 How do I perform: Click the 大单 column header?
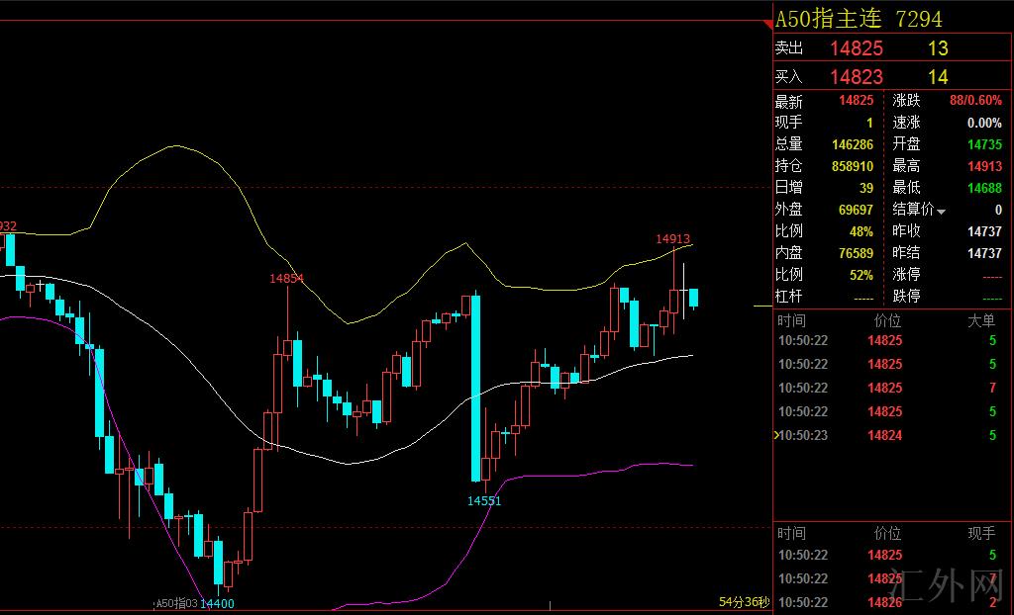coord(981,320)
